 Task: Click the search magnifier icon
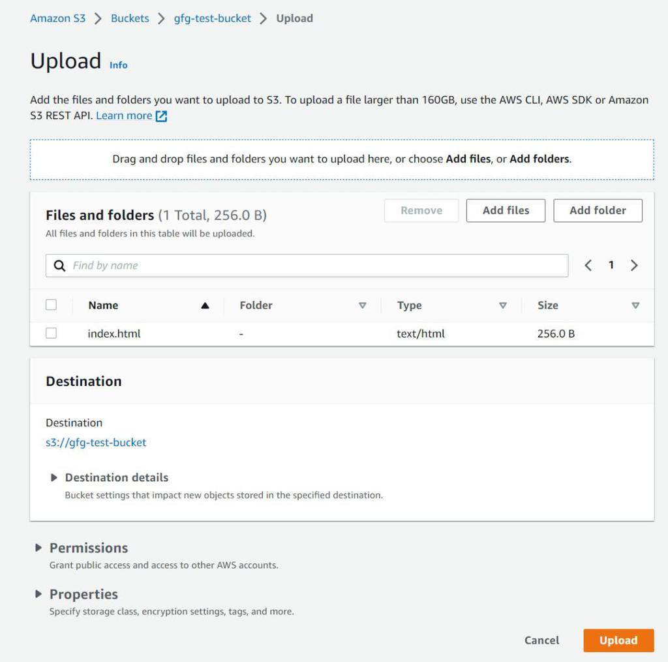[x=59, y=266]
